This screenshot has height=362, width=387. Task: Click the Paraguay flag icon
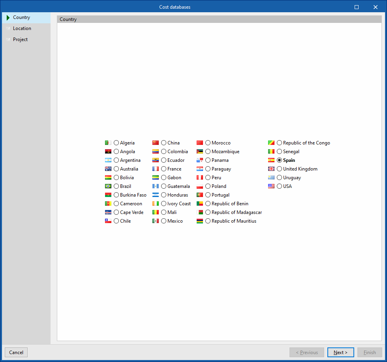point(200,169)
